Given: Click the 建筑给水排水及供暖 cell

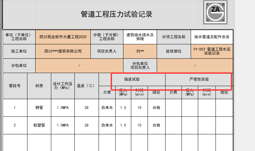Looking at the screenshot, I should click(x=140, y=37).
